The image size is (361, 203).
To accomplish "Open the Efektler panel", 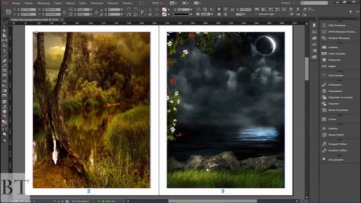I will [x=333, y=129].
